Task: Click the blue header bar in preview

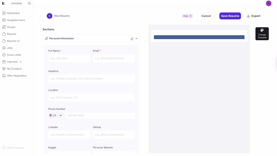Action: tap(199, 37)
